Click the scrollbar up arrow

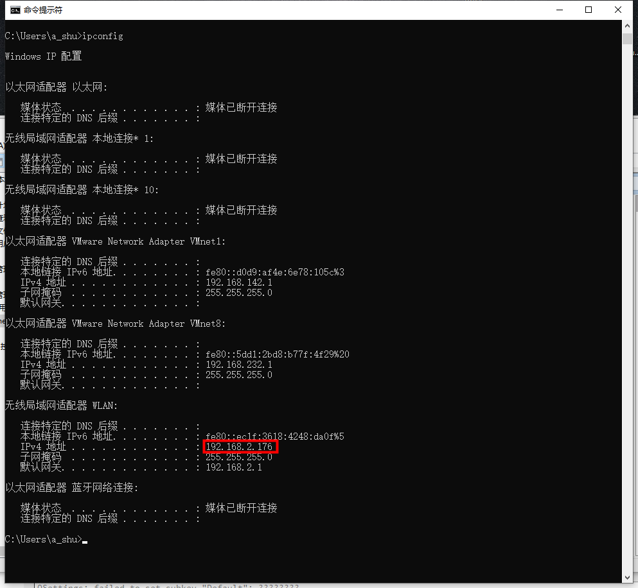tap(627, 26)
